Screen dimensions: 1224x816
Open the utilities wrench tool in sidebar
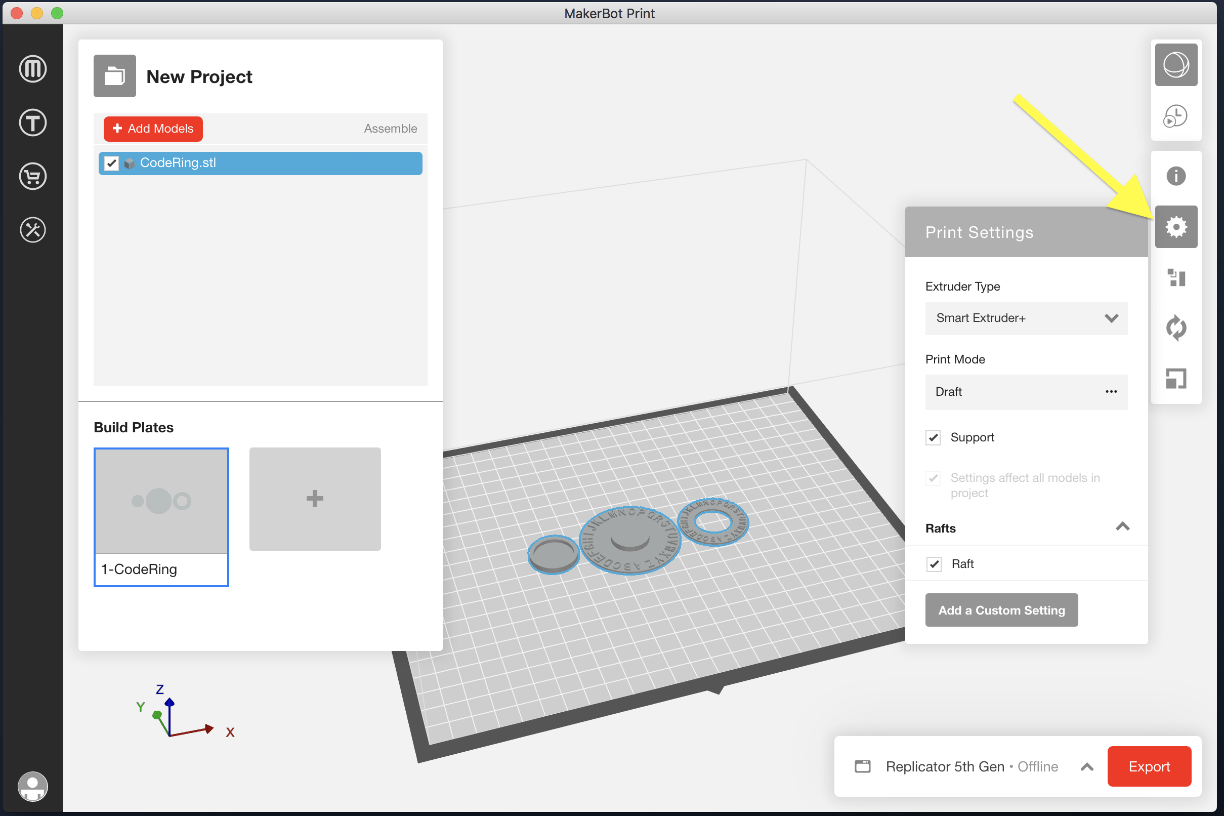click(32, 229)
